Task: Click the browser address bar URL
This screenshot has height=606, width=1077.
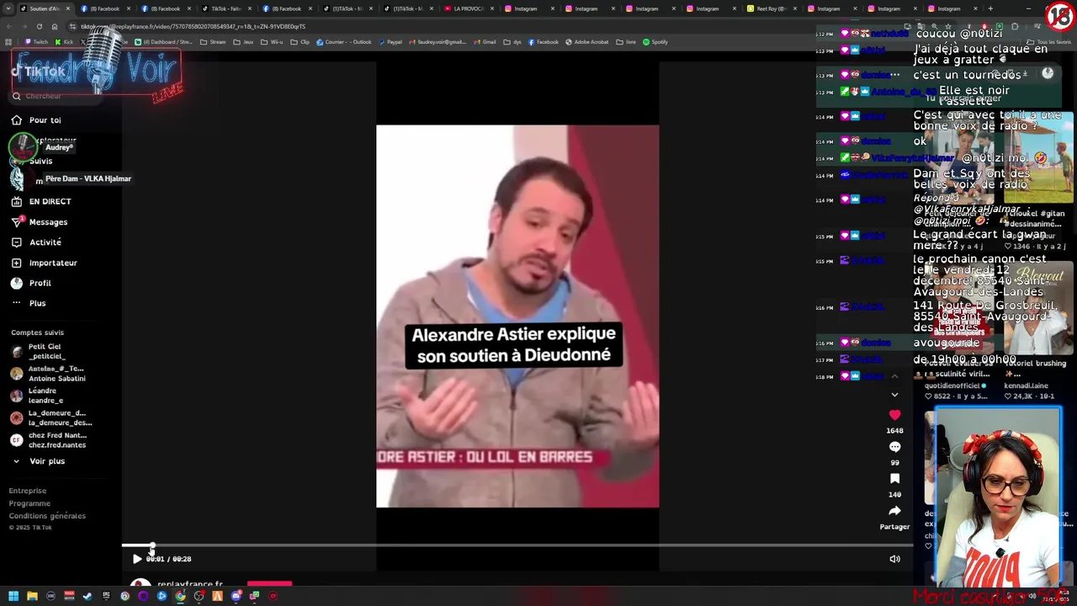Action: click(x=194, y=26)
